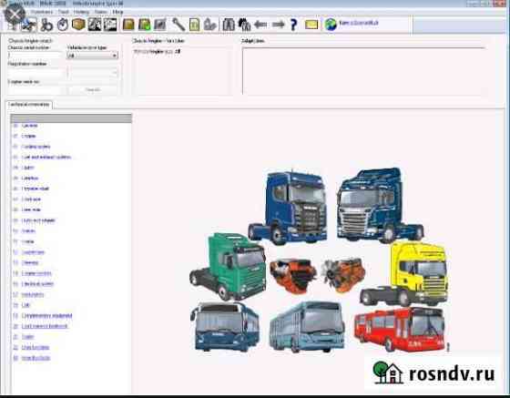Click the grey chart icon after green book
Image resolution: width=510 pixels, height=398 pixels.
tap(160, 25)
